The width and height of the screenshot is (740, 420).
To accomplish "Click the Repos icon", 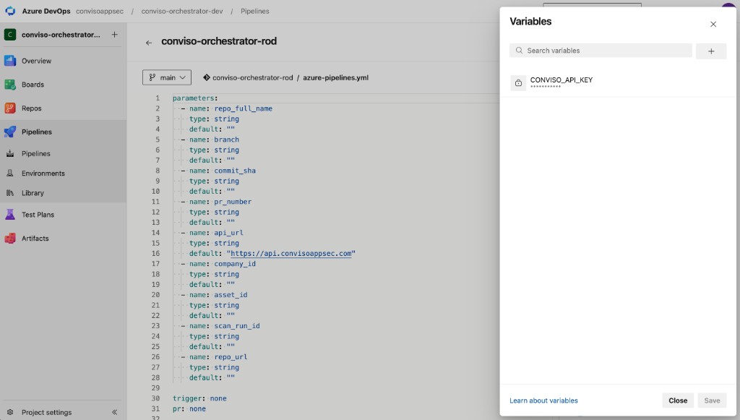I will pos(10,108).
